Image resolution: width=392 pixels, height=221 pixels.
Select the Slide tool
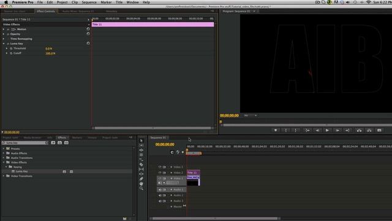(x=141, y=174)
